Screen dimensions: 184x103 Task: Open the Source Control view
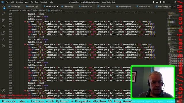3,20
